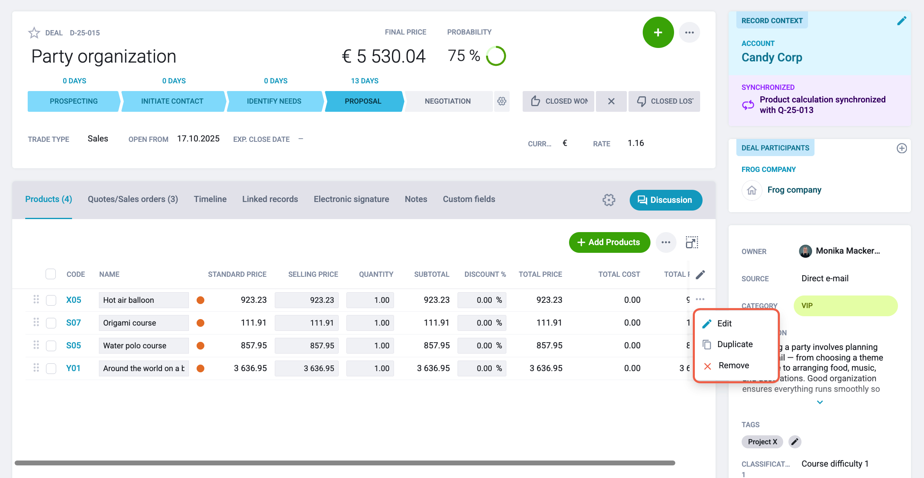Screen dimensions: 924x478
Task: Select the Prospecting stage
Action: tap(74, 101)
